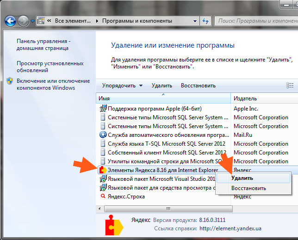Open 'Просмотр установленных обновлений' link
The width and height of the screenshot is (298, 240).
point(50,67)
